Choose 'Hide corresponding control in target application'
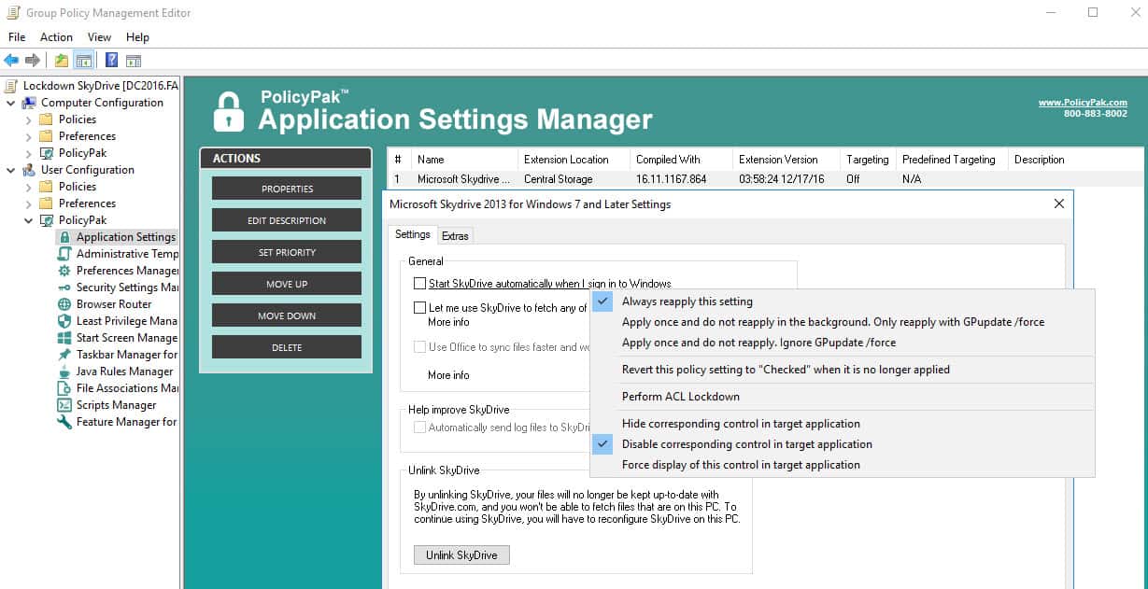 pyautogui.click(x=843, y=424)
